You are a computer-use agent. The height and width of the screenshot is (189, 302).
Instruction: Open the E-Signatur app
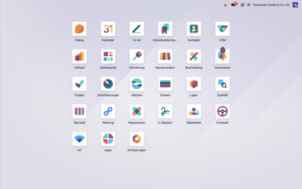pyautogui.click(x=165, y=111)
